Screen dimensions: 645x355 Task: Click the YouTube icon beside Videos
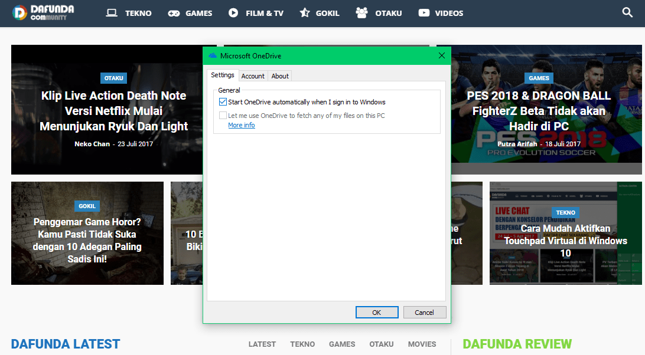click(424, 13)
